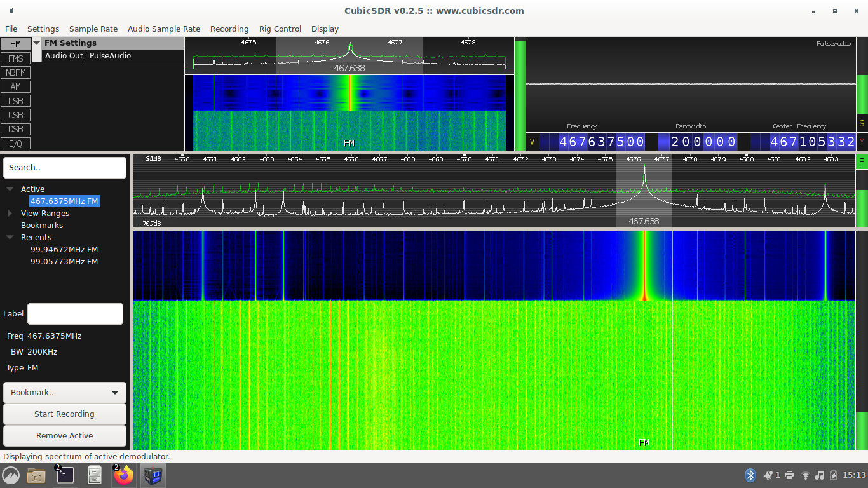Click the Remove Active button
Viewport: 868px width, 488px height.
pos(64,436)
